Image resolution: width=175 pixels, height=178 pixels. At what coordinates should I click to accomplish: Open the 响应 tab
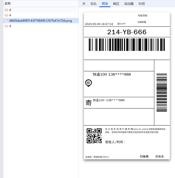(116, 4)
